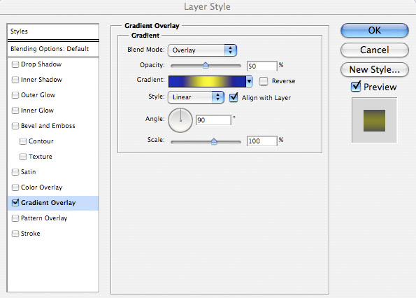The image size is (416, 298).
Task: Click the Opacity slider handle
Action: [x=206, y=65]
